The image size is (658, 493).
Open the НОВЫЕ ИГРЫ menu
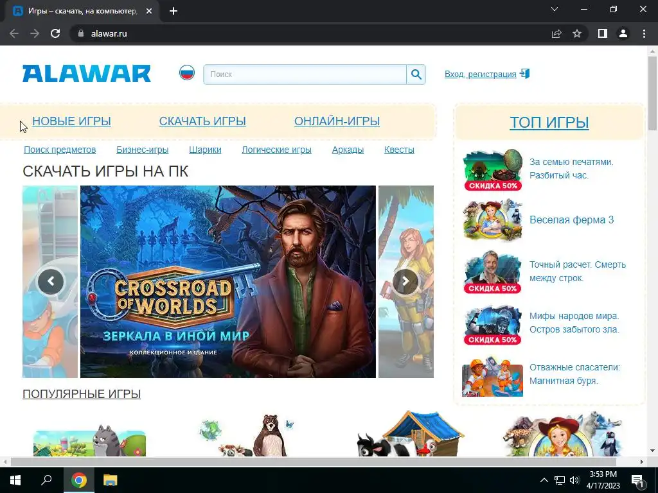[71, 121]
